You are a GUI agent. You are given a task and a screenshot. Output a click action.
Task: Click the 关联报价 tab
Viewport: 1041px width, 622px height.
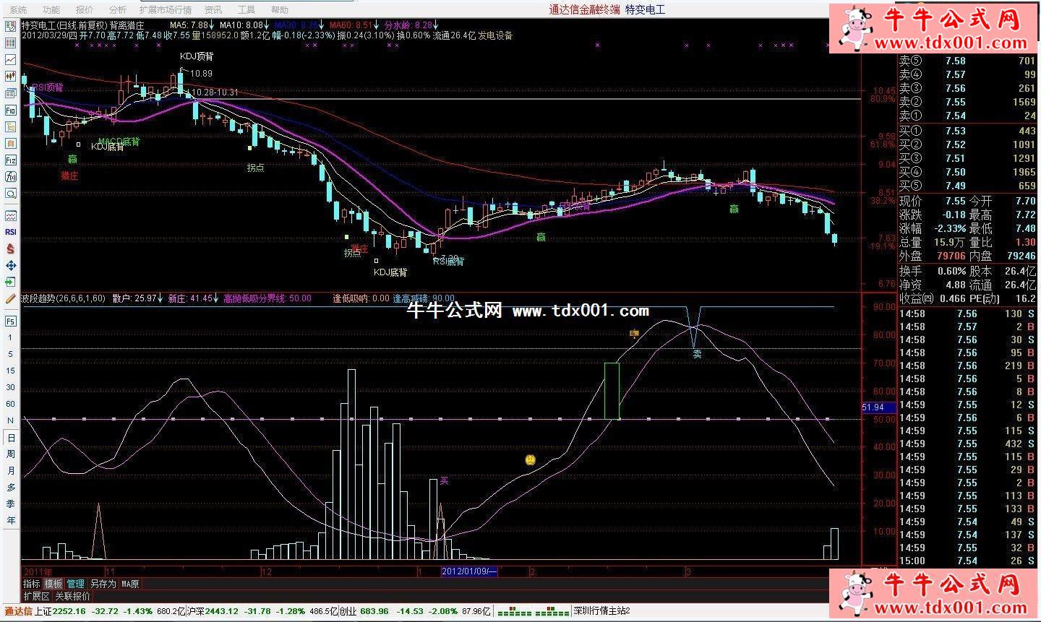(73, 596)
